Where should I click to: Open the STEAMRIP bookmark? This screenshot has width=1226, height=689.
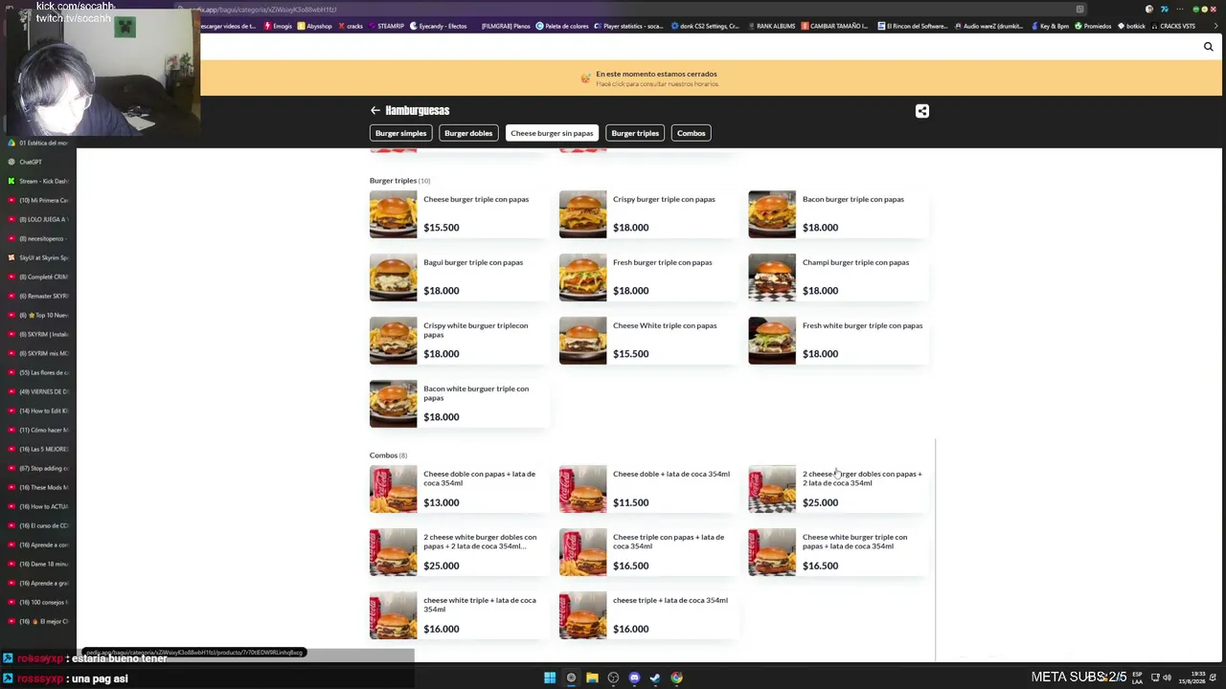(386, 26)
